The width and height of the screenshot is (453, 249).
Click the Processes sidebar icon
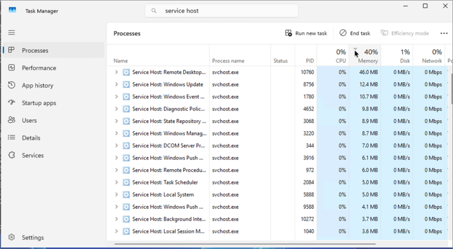tap(12, 50)
